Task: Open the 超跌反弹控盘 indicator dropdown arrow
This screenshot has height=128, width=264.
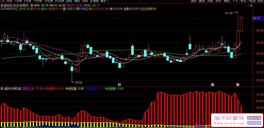Action: (2, 89)
